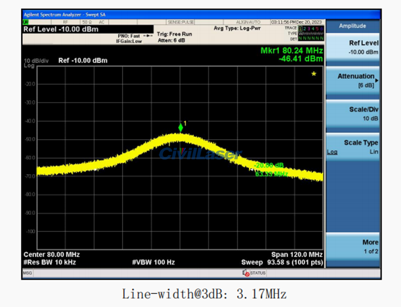Select Log under Scale Type
This screenshot has height=307, width=401.
(x=332, y=152)
